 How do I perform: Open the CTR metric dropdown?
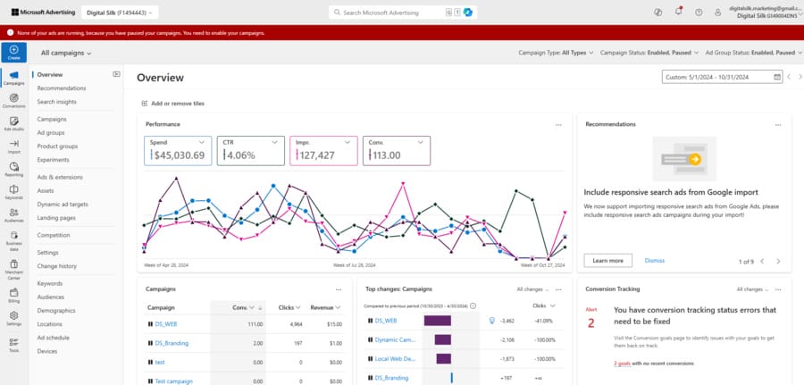[274, 143]
